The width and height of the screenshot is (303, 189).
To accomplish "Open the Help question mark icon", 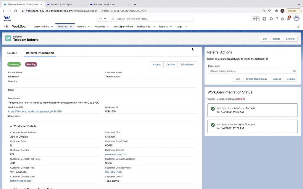I will coord(277,19).
